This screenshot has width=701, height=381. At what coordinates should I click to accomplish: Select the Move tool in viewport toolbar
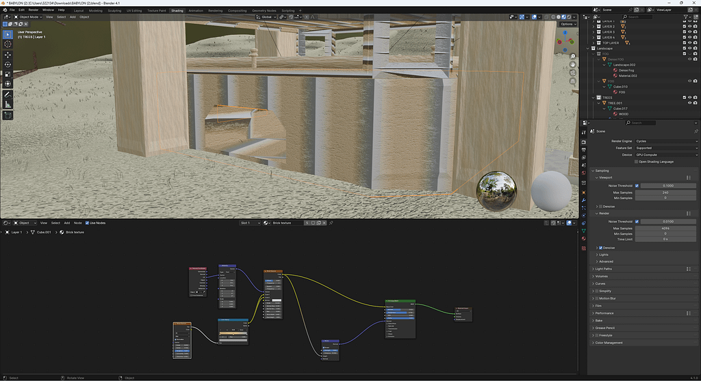click(8, 54)
